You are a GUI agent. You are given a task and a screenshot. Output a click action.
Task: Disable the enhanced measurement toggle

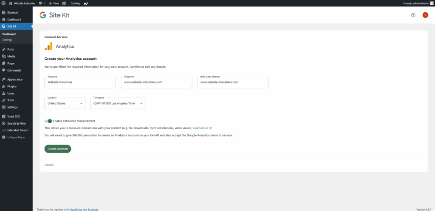(48, 121)
